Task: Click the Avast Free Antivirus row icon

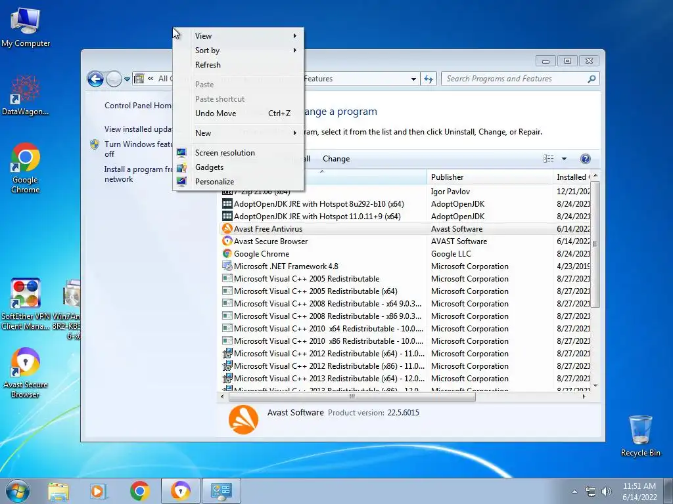Action: tap(227, 228)
